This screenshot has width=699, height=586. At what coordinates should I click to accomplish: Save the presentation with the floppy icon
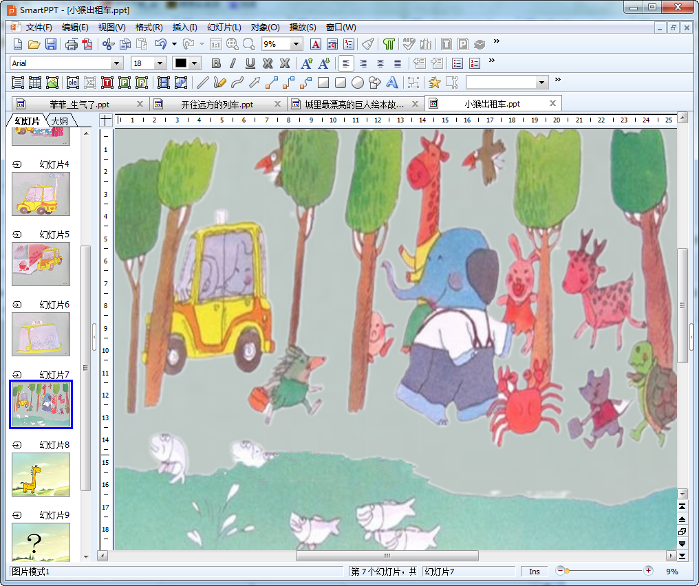coord(51,44)
